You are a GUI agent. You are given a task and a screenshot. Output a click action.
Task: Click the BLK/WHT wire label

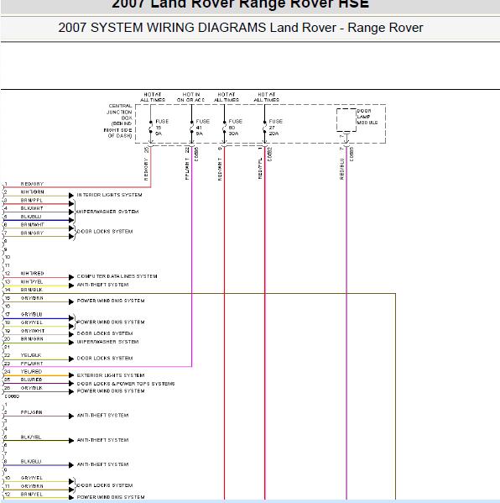pos(32,208)
